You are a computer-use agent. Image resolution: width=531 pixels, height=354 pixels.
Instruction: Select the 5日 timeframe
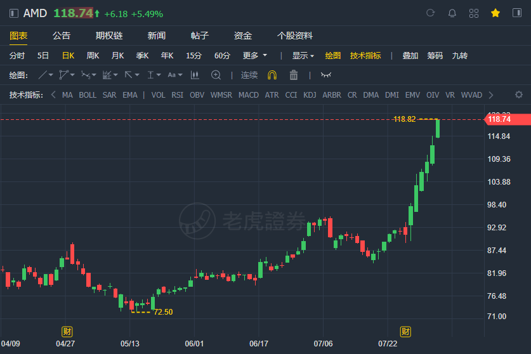43,56
